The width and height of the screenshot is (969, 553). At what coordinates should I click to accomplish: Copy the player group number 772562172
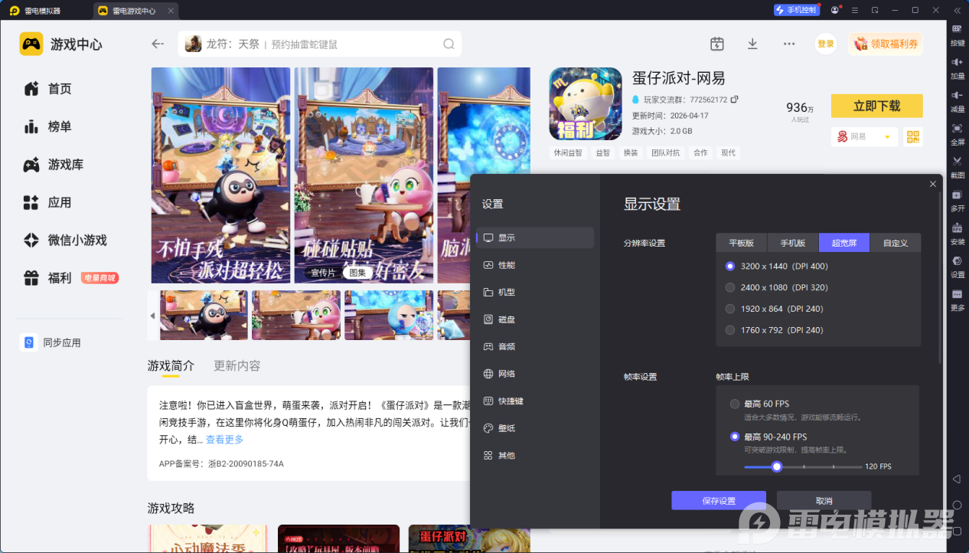coord(734,100)
